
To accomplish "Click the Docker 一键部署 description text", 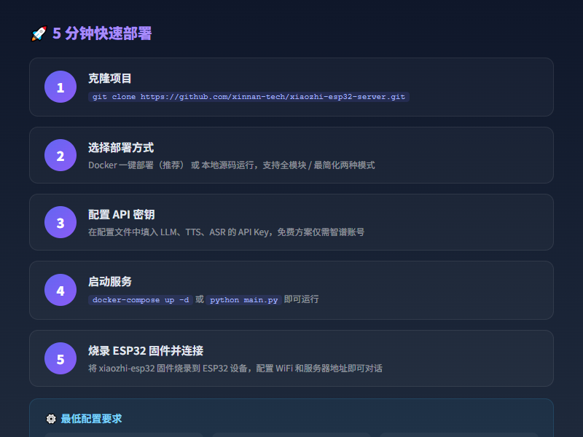I will point(231,165).
